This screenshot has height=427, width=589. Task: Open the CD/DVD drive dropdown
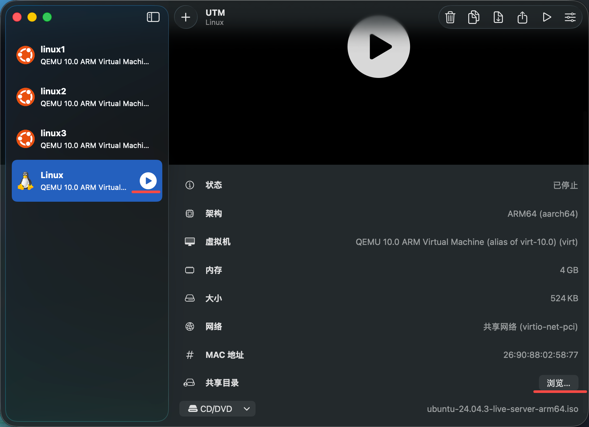pos(217,409)
